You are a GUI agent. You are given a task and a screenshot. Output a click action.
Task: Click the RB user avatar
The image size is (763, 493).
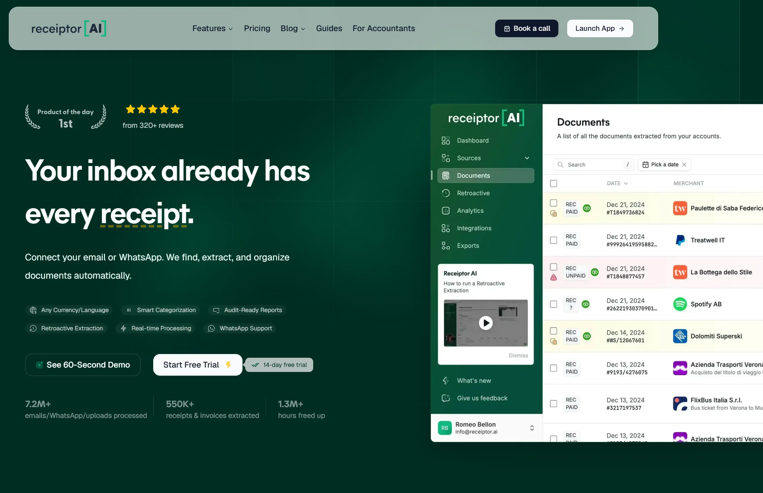(445, 428)
